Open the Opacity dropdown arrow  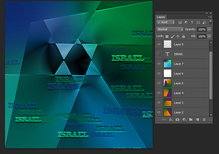(209, 29)
